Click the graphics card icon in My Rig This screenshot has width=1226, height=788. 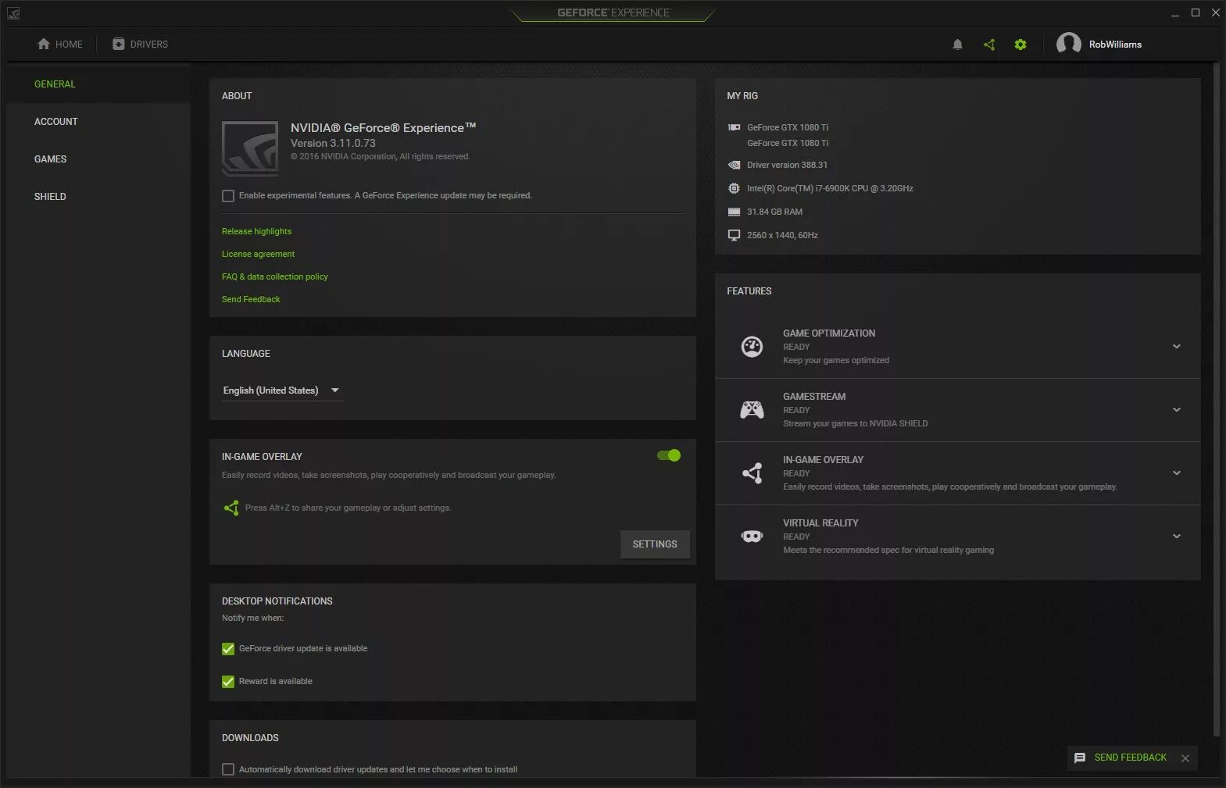click(734, 127)
